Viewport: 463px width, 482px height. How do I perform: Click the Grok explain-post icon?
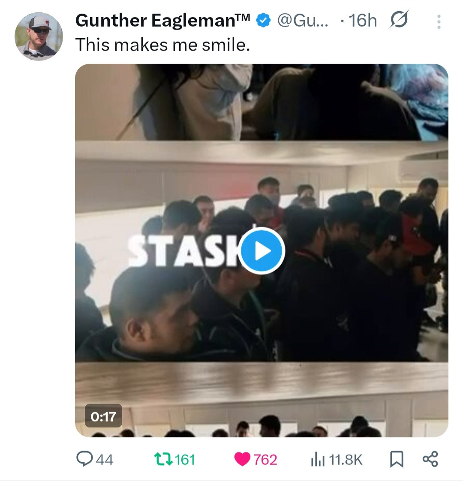[x=399, y=20]
